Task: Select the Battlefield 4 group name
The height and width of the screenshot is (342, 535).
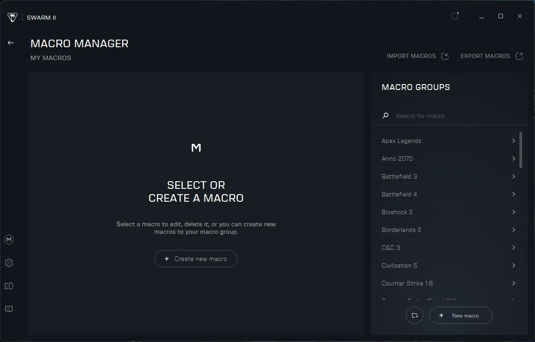Action: coord(399,194)
